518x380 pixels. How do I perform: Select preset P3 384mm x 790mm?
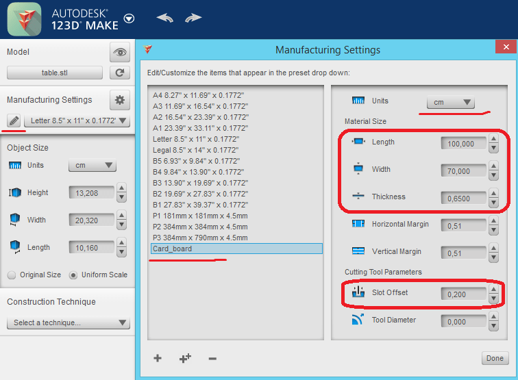point(200,238)
